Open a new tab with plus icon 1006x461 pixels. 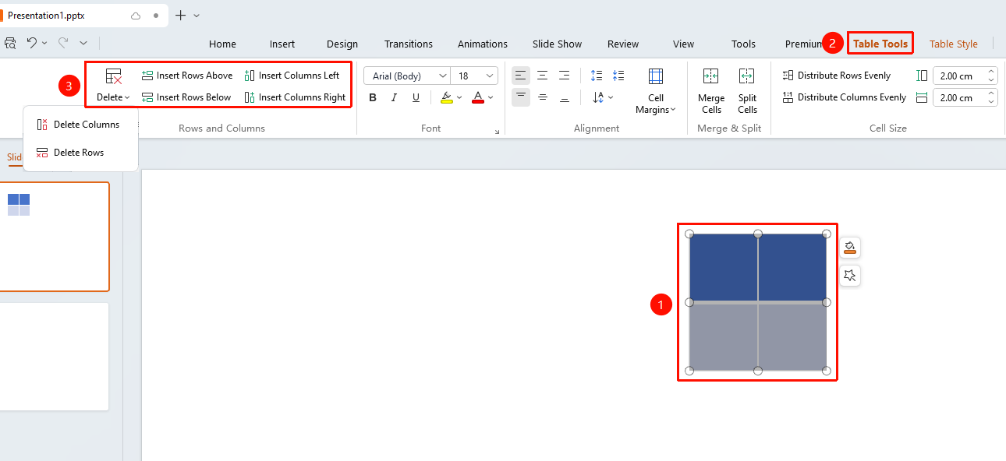181,15
